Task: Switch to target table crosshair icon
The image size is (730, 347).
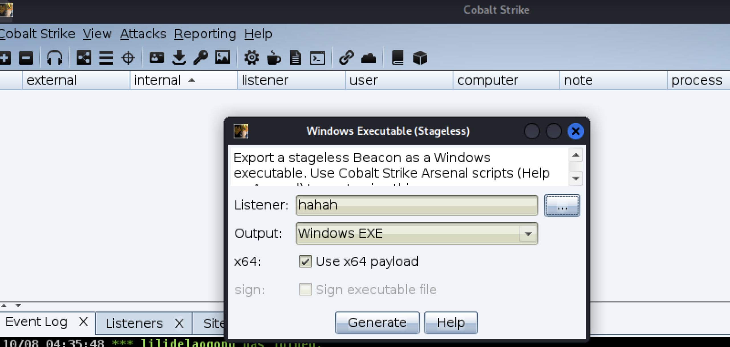Action: (x=128, y=58)
